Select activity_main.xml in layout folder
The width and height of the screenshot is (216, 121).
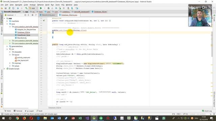24,57
